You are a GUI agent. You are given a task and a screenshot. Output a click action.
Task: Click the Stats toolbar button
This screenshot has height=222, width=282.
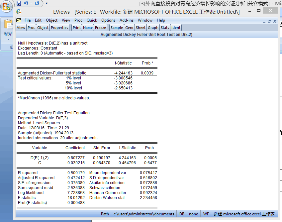pyautogui.click(x=165, y=28)
